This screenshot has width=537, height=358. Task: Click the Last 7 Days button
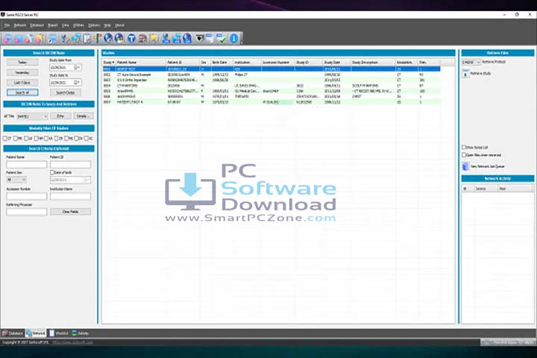pos(22,83)
